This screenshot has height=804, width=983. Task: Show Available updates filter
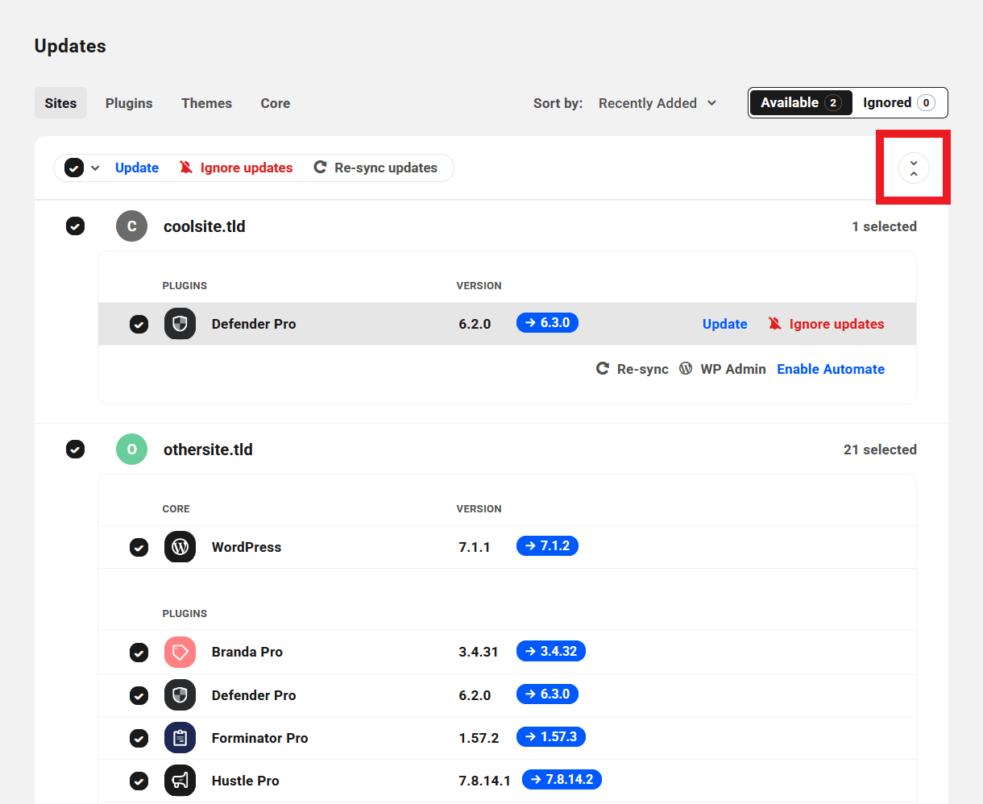[x=801, y=102]
